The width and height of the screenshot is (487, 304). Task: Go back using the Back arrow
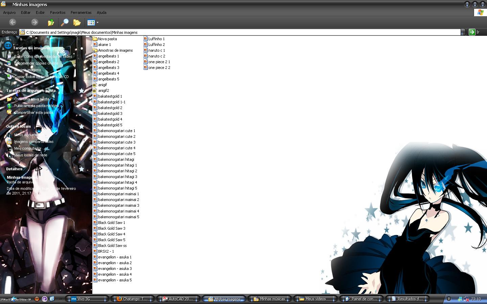click(x=13, y=22)
